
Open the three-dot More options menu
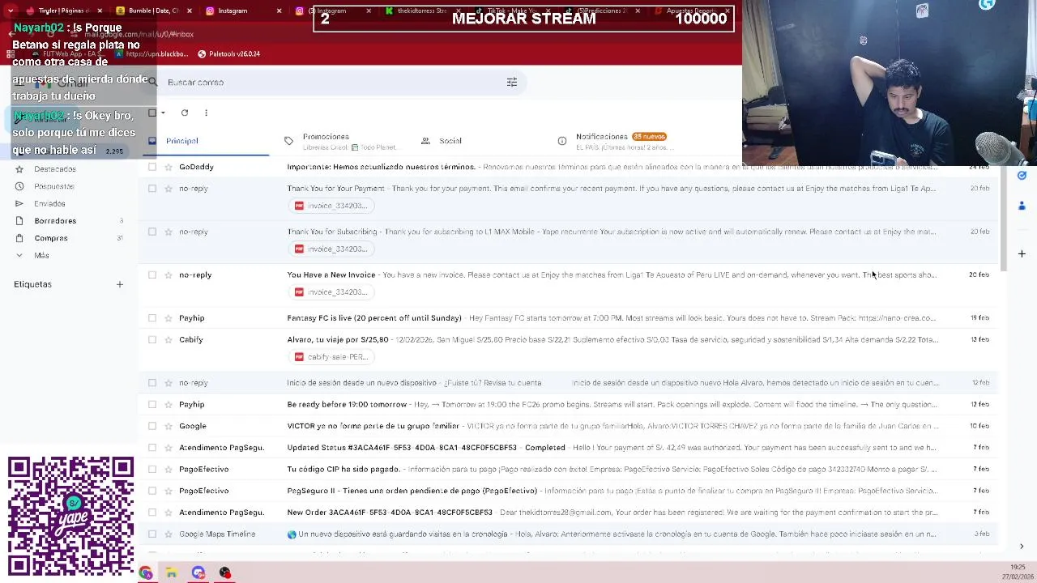pos(206,113)
